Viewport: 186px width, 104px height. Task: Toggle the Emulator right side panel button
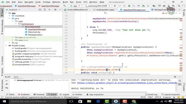pos(184,87)
